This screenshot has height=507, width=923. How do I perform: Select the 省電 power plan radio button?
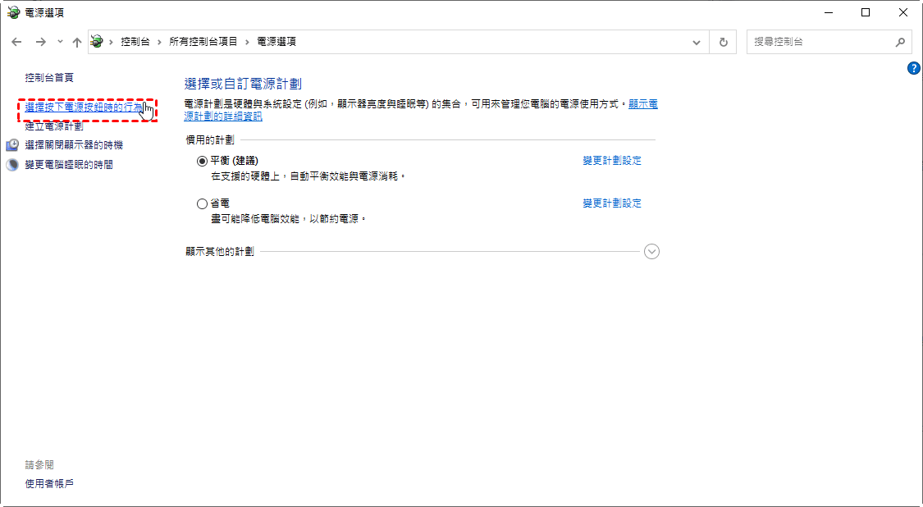tap(202, 203)
